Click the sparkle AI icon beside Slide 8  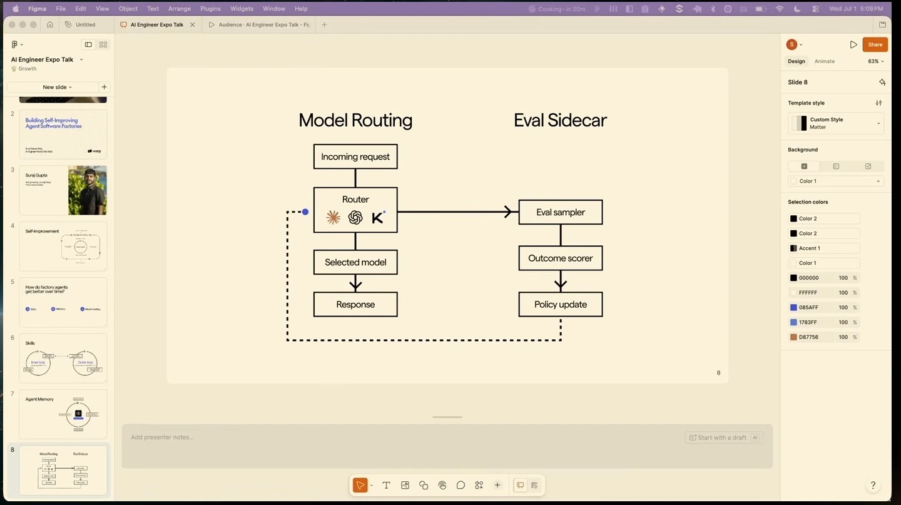(x=882, y=82)
